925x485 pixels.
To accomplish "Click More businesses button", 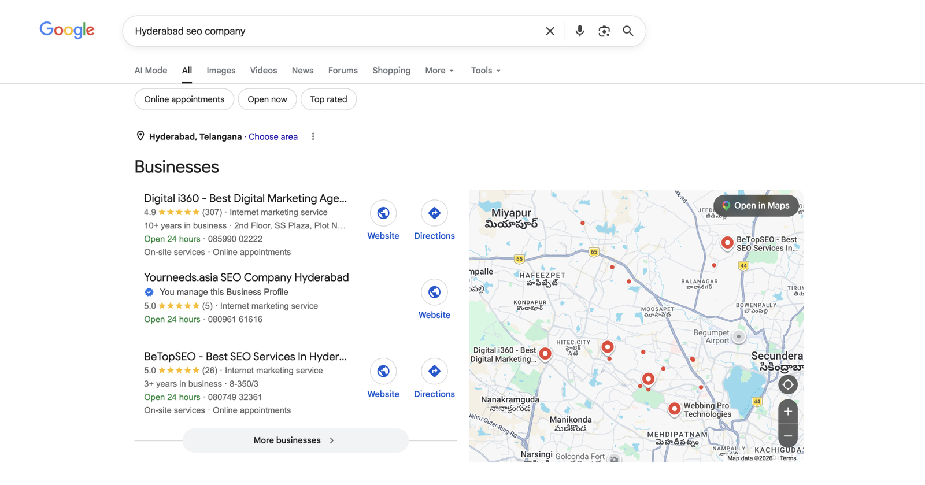I will coord(295,440).
